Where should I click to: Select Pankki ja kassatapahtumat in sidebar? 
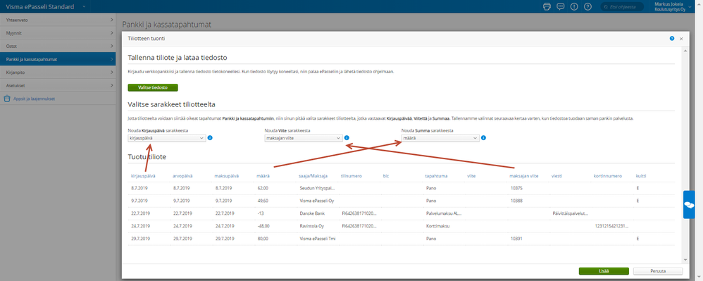coord(58,59)
